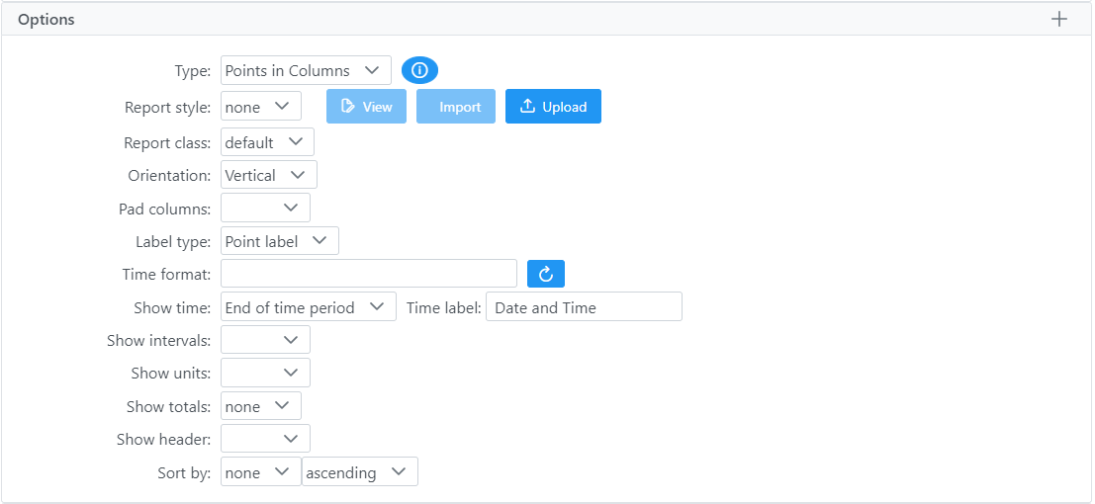Open the Pad columns dropdown
Screen dimensions: 1095x504
(x=265, y=208)
